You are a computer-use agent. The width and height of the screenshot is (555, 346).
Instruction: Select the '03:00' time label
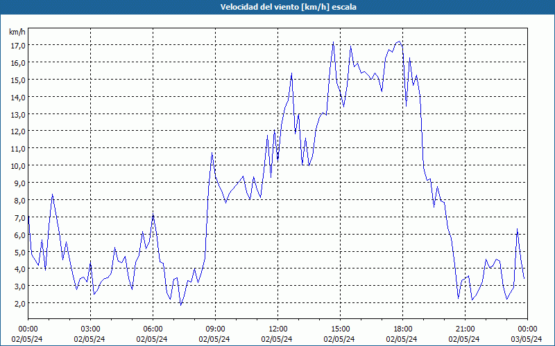click(90, 329)
